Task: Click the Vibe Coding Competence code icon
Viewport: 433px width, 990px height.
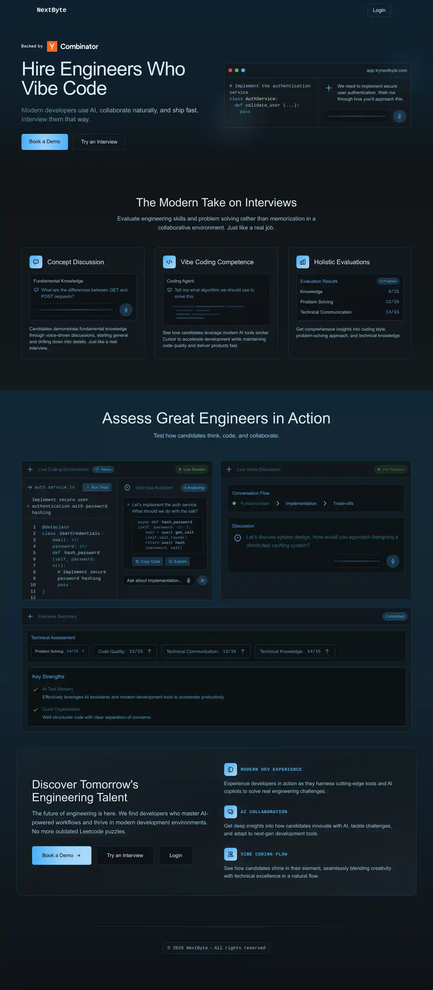Action: [x=169, y=262]
